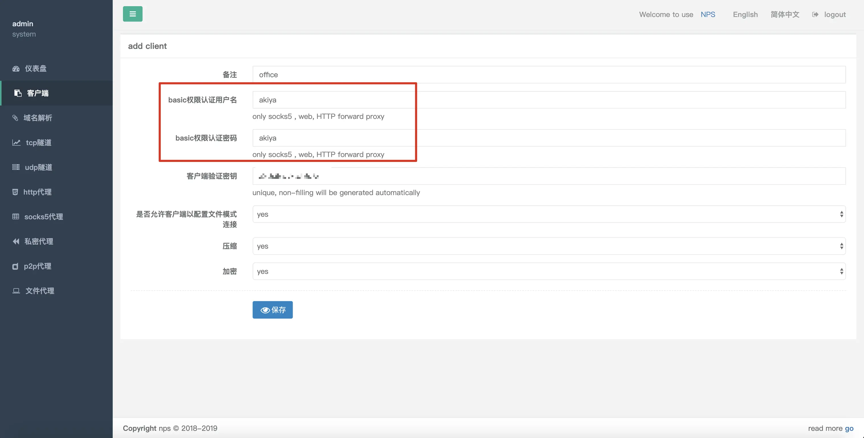Click the dashboard gauge icon beside 仪表盘
The image size is (864, 438).
point(16,68)
